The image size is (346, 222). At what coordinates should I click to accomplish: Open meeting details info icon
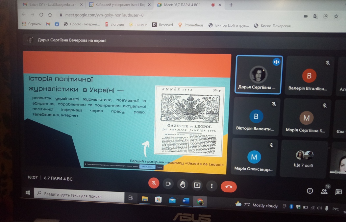[x=310, y=191]
